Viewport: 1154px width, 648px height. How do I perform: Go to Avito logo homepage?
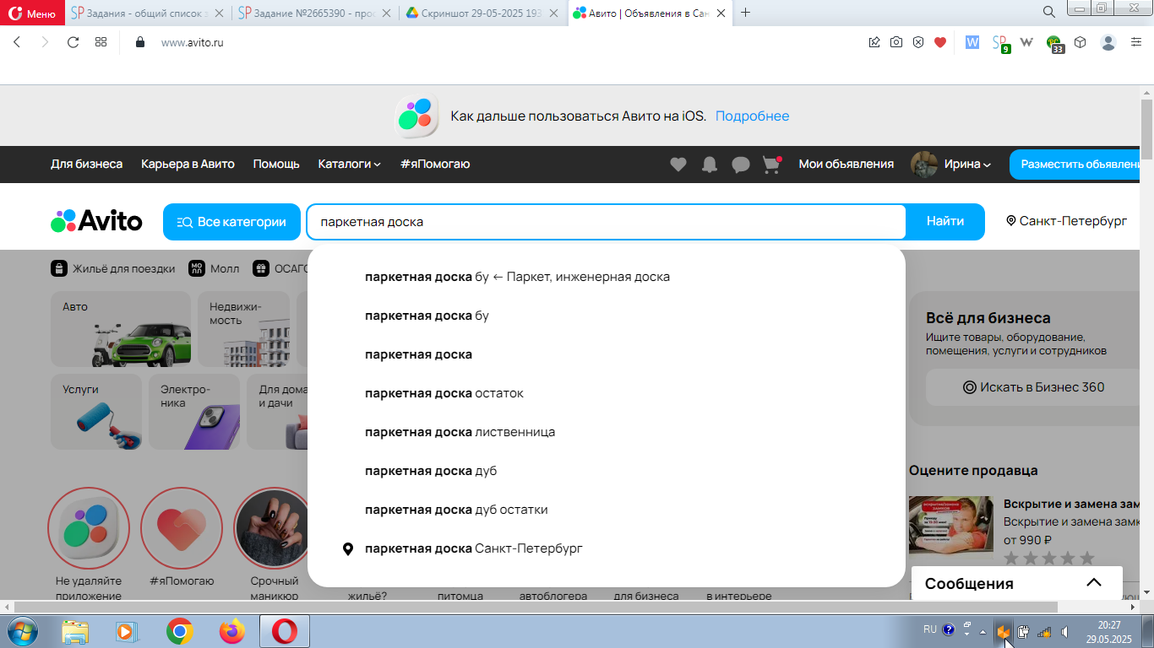[x=96, y=222]
